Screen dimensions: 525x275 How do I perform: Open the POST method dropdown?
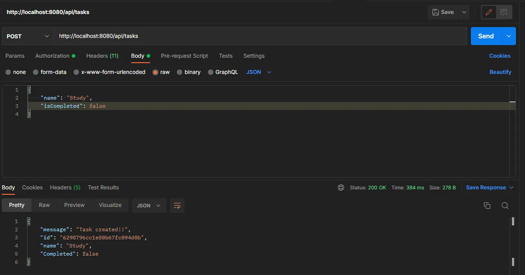point(28,36)
